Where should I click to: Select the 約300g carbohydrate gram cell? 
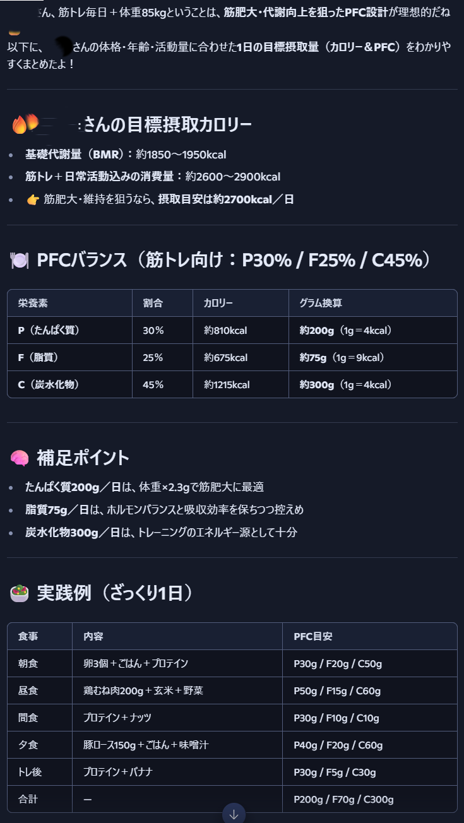(317, 384)
